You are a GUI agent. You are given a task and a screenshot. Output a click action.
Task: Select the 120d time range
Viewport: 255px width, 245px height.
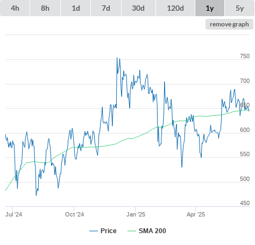[175, 8]
